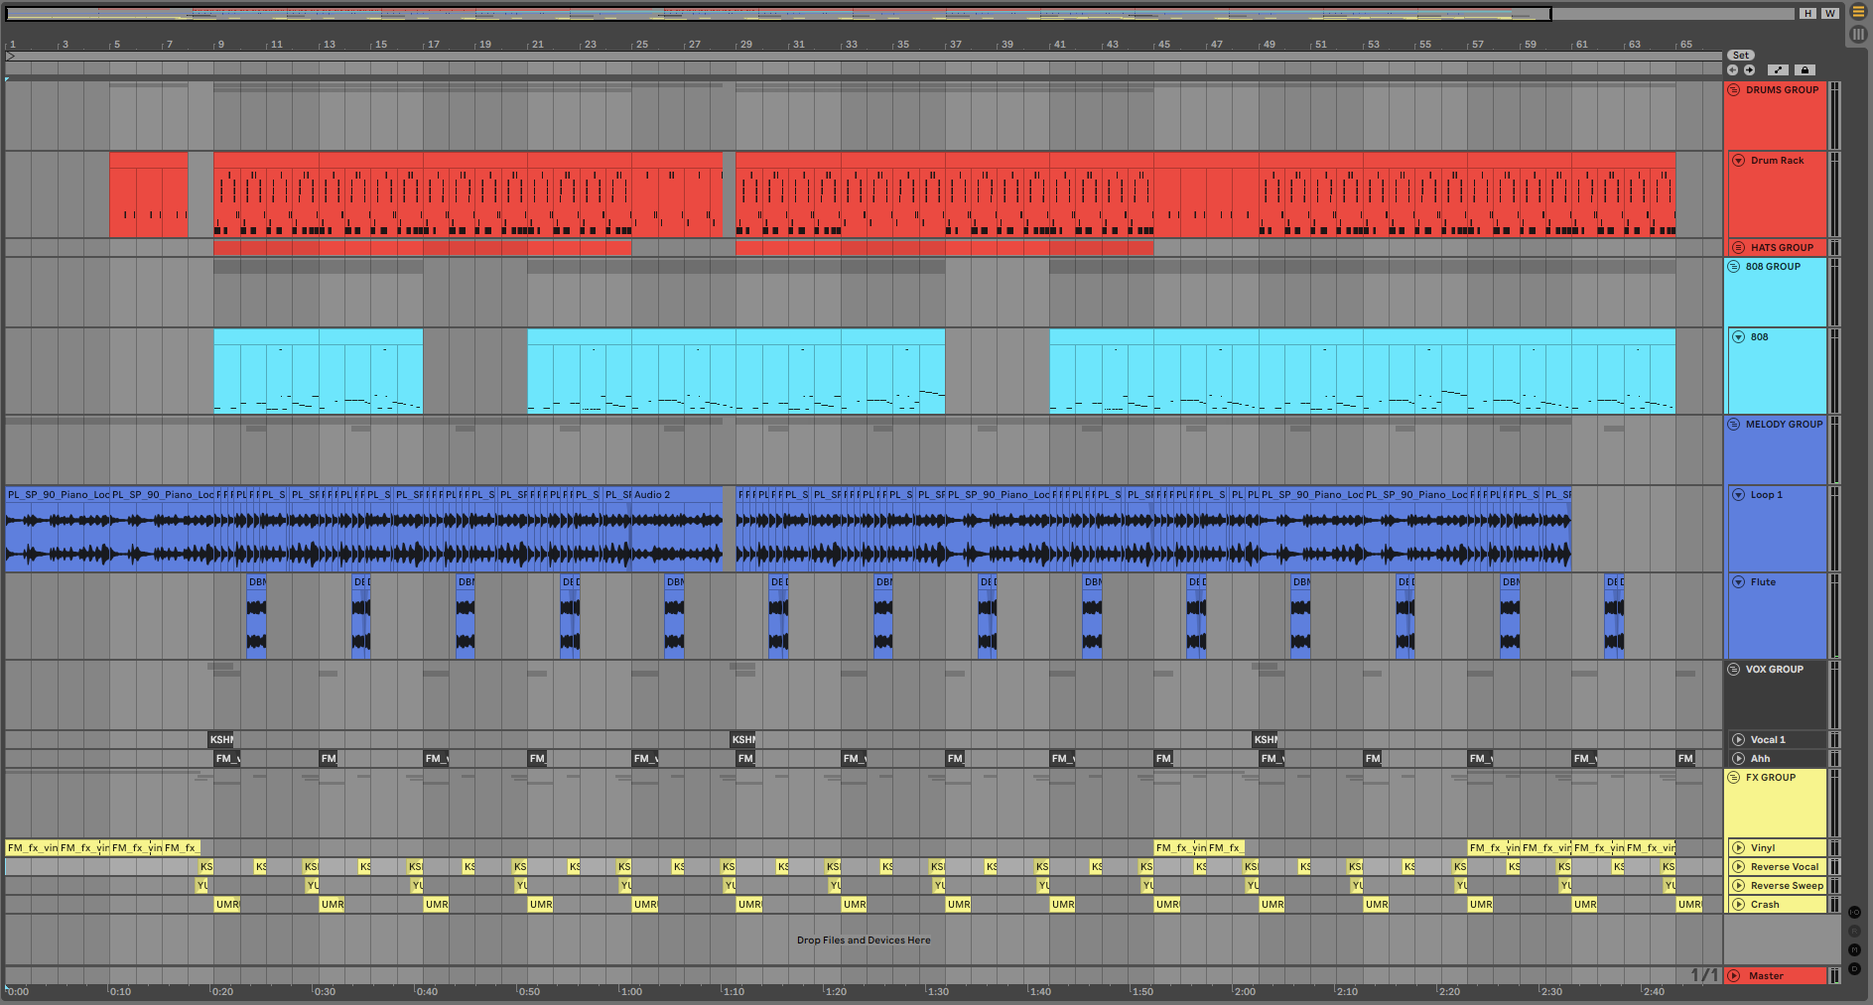Unfold the Vinyl track
1873x1005 pixels.
[1738, 847]
